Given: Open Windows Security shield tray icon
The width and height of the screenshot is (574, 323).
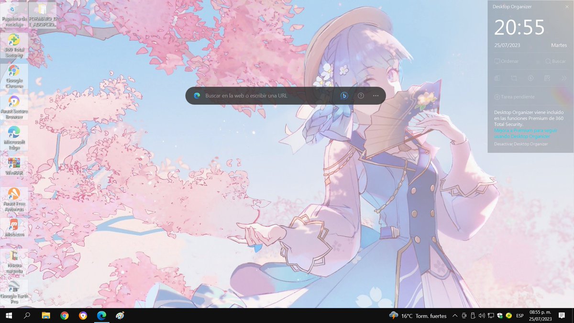Looking at the screenshot, I should pos(499,316).
